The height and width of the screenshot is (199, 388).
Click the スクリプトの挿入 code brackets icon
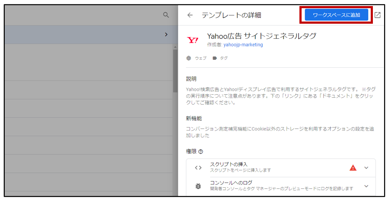pyautogui.click(x=198, y=168)
